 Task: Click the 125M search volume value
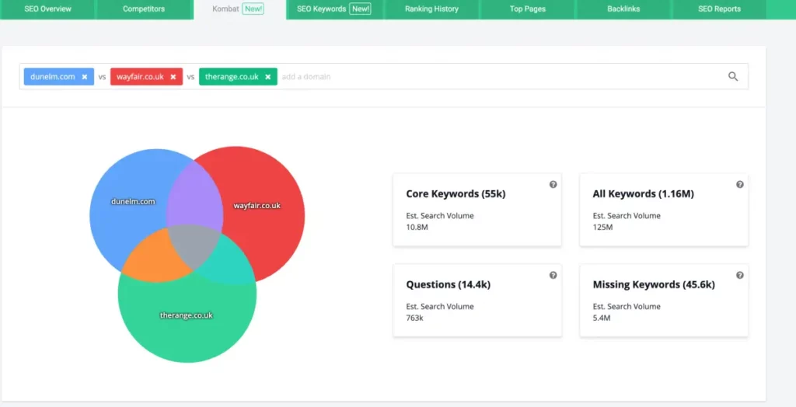[602, 228]
